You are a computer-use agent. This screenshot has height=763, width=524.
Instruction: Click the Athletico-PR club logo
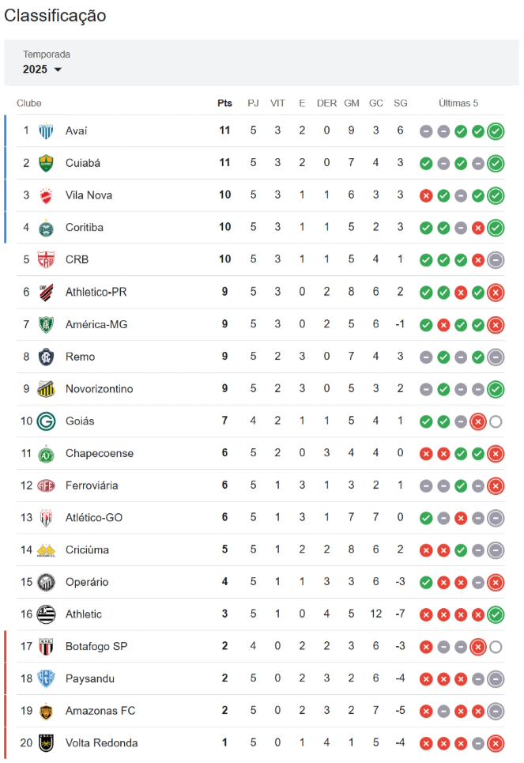pos(46,292)
